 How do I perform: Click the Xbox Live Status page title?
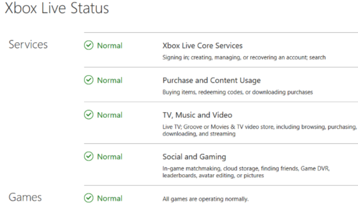[57, 9]
